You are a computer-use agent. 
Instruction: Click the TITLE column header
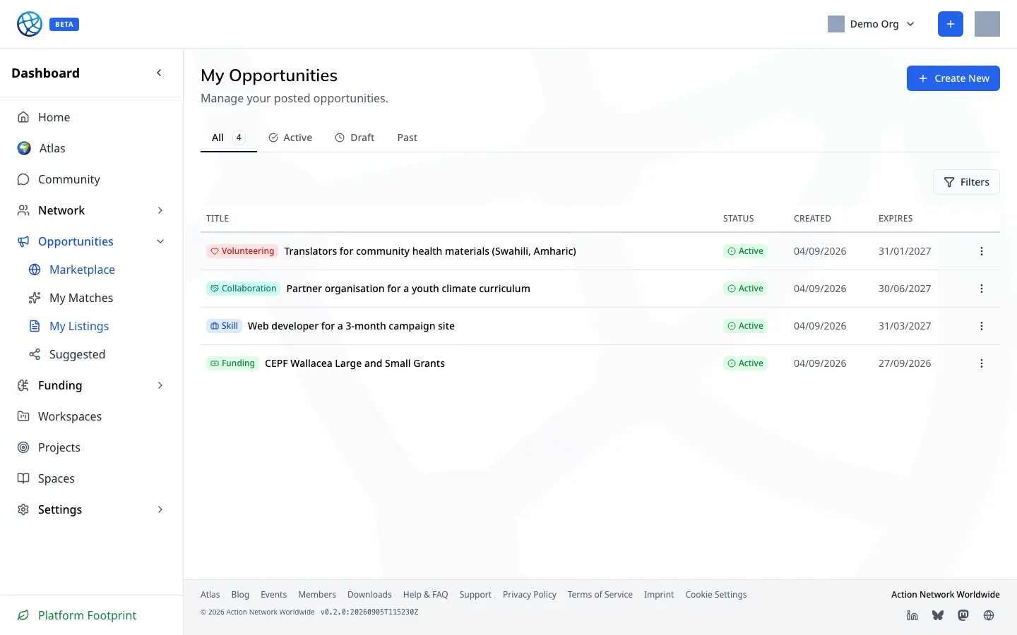point(218,219)
